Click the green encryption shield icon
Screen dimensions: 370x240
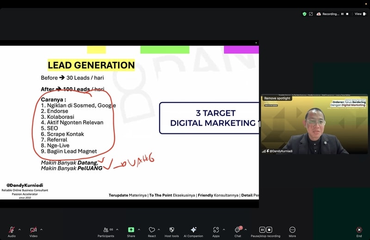point(304,14)
